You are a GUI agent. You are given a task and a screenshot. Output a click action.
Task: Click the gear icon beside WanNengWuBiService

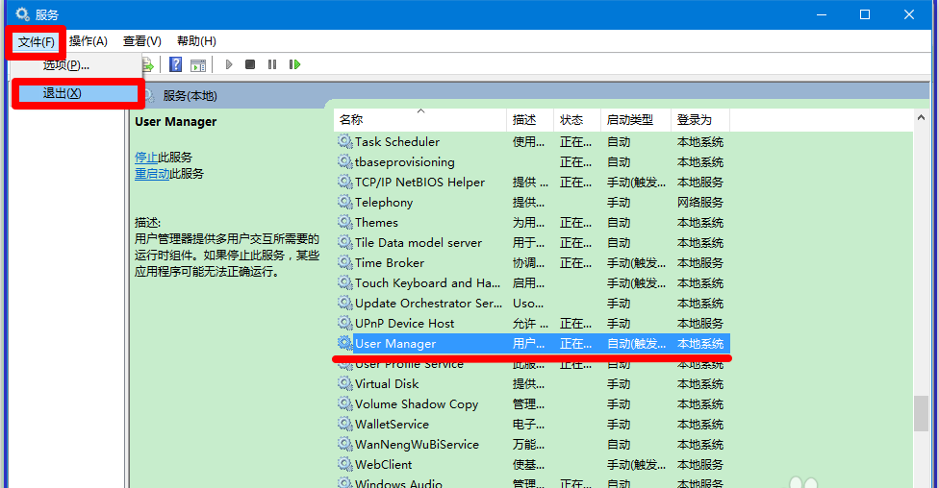click(x=345, y=445)
